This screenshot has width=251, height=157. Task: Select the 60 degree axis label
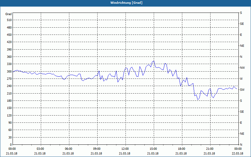[x=10, y=130]
